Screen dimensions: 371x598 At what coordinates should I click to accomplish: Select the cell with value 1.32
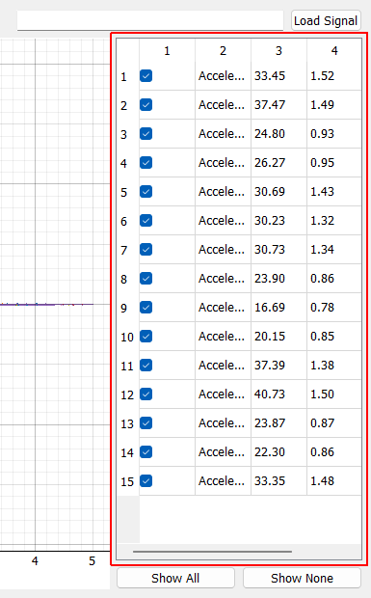pos(334,221)
